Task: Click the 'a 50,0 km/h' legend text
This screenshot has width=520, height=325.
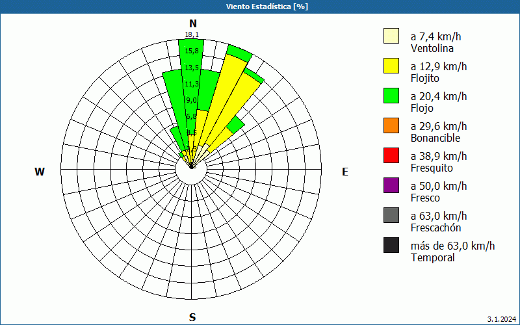Action: pyautogui.click(x=439, y=186)
